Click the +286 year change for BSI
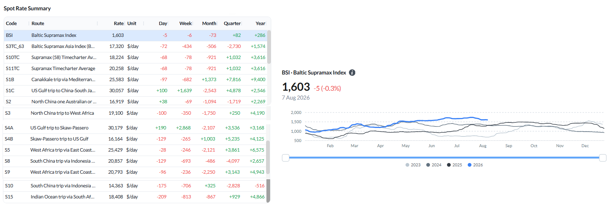The height and width of the screenshot is (208, 612). (x=260, y=35)
